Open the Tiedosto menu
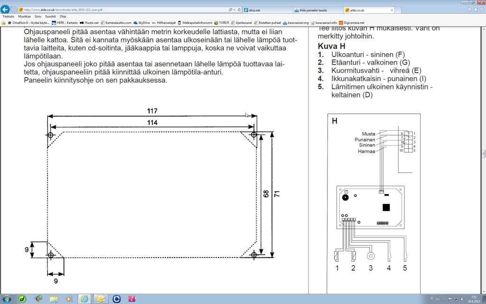 (x=8, y=16)
